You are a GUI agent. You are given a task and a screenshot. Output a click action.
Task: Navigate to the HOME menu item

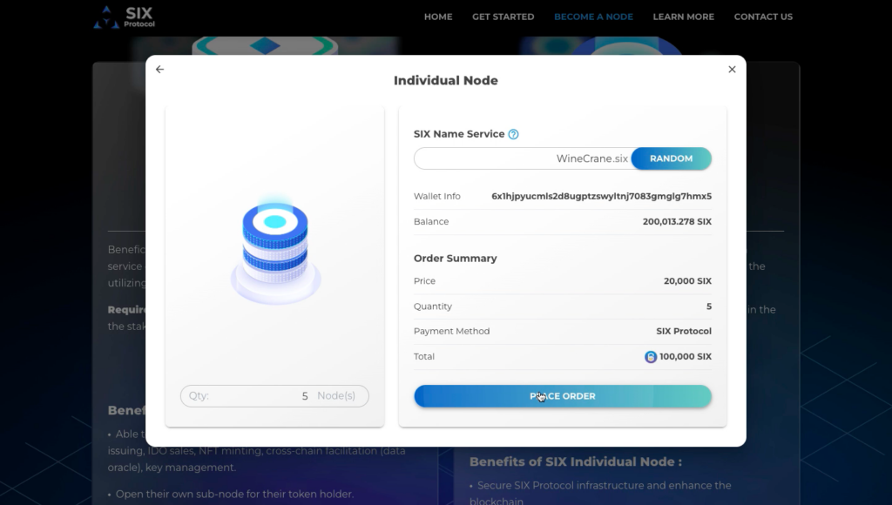tap(438, 16)
